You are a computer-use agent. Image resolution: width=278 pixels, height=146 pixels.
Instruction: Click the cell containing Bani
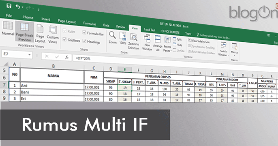click(52, 92)
